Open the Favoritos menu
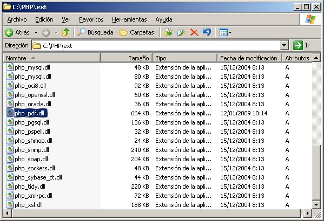This screenshot has width=324, height=221. 91,19
